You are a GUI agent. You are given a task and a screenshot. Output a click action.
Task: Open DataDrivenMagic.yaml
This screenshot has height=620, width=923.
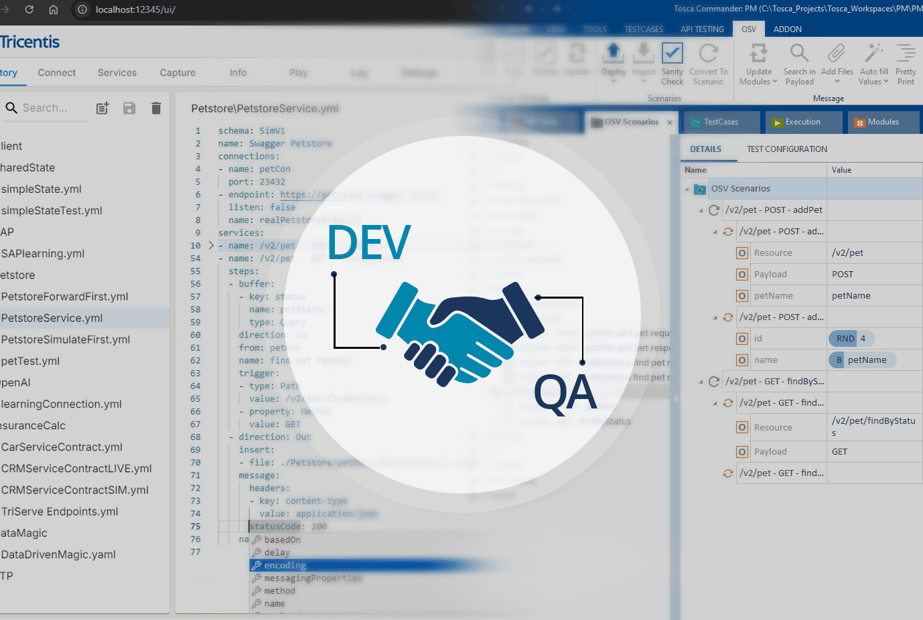58,554
